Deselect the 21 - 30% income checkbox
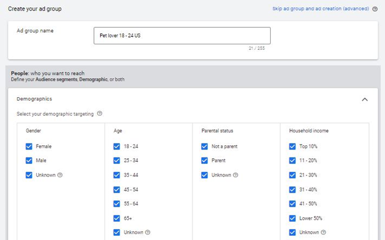 pyautogui.click(x=292, y=175)
